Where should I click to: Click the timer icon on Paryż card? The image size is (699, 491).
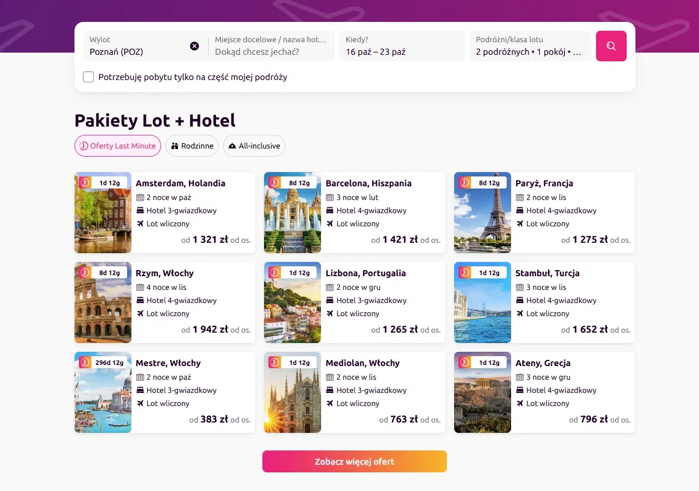click(465, 182)
